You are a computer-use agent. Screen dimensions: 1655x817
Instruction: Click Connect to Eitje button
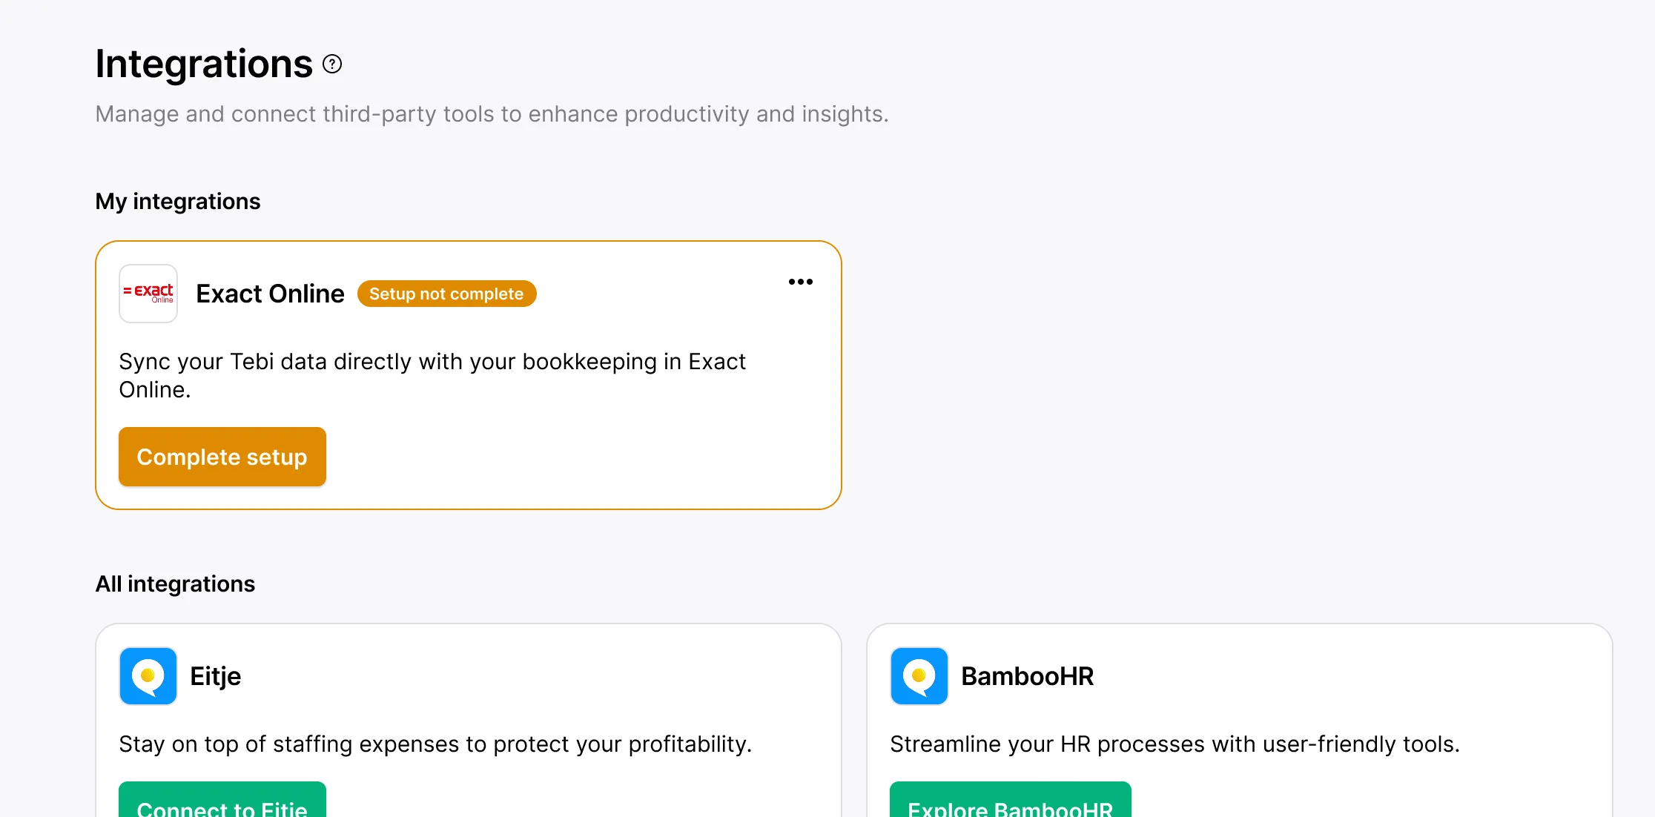pyautogui.click(x=222, y=804)
